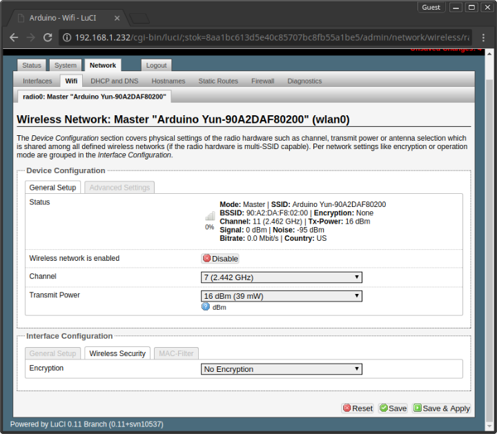The height and width of the screenshot is (434, 497).
Task: Click the Noise -95 dBm status text
Action: (299, 230)
